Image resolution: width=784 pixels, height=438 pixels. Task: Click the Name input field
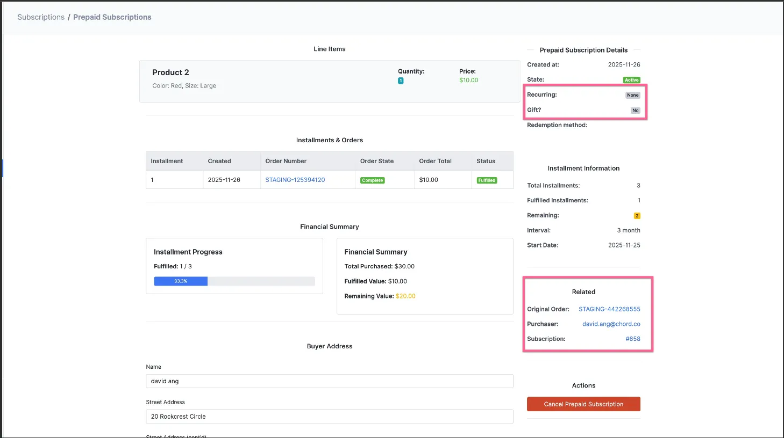coord(330,381)
